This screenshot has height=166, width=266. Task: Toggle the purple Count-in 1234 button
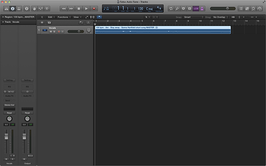196,9
